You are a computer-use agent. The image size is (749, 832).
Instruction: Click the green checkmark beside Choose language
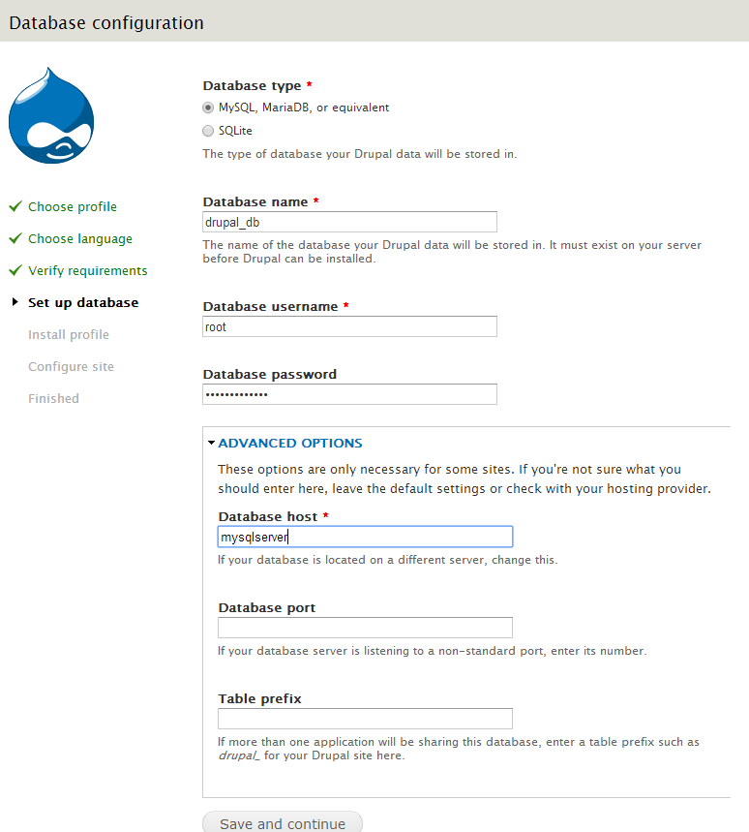[x=15, y=237]
